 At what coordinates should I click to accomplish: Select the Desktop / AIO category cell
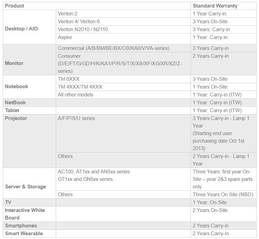[21, 29]
